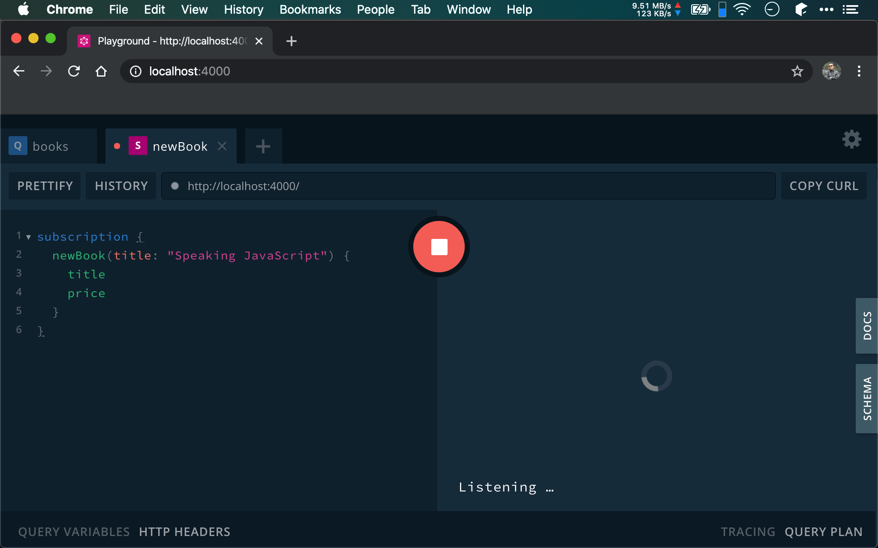
Task: Click the COPY CURL button
Action: click(x=824, y=186)
